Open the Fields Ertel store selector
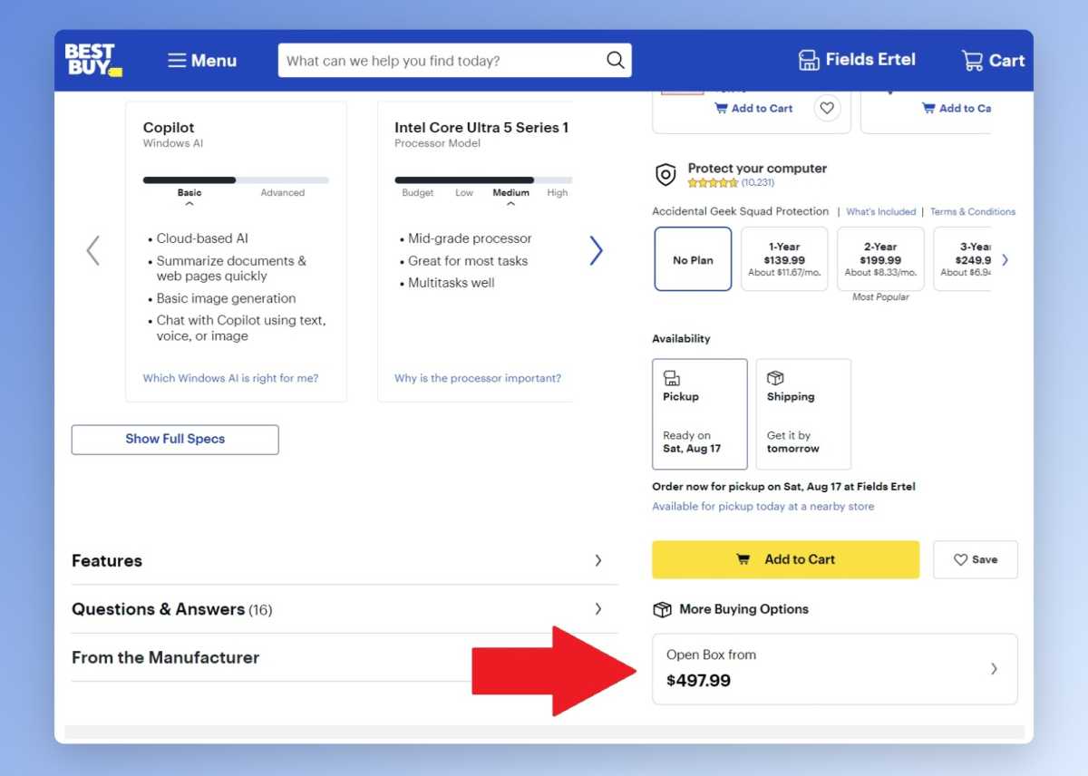 pyautogui.click(x=857, y=60)
